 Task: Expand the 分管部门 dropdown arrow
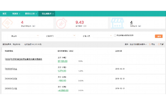coord(75,36)
